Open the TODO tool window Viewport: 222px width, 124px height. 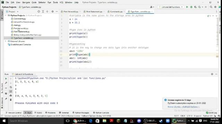(38, 113)
